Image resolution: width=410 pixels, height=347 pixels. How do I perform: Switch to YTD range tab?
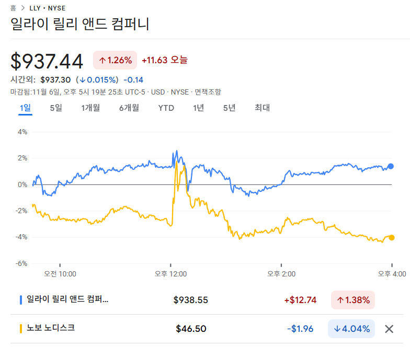coord(166,108)
